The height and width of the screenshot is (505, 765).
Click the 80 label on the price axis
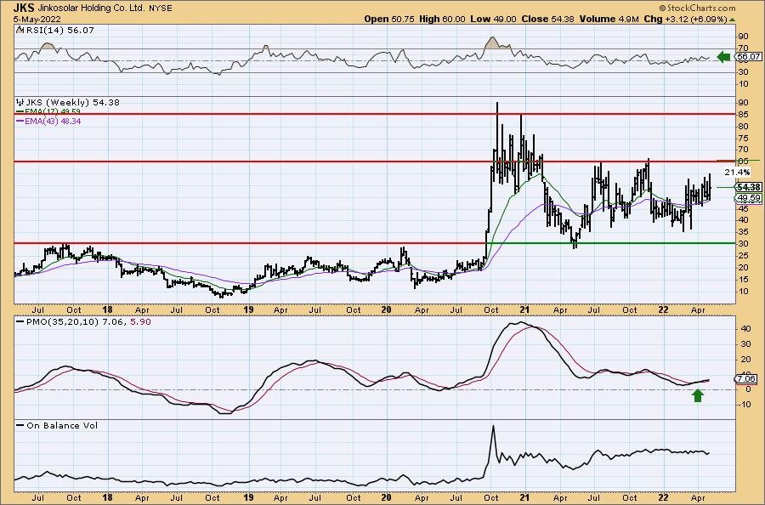pos(744,127)
